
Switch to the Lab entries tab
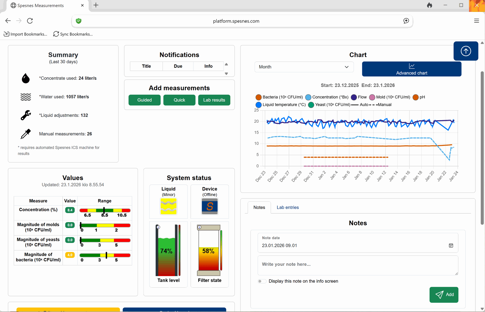pos(287,207)
